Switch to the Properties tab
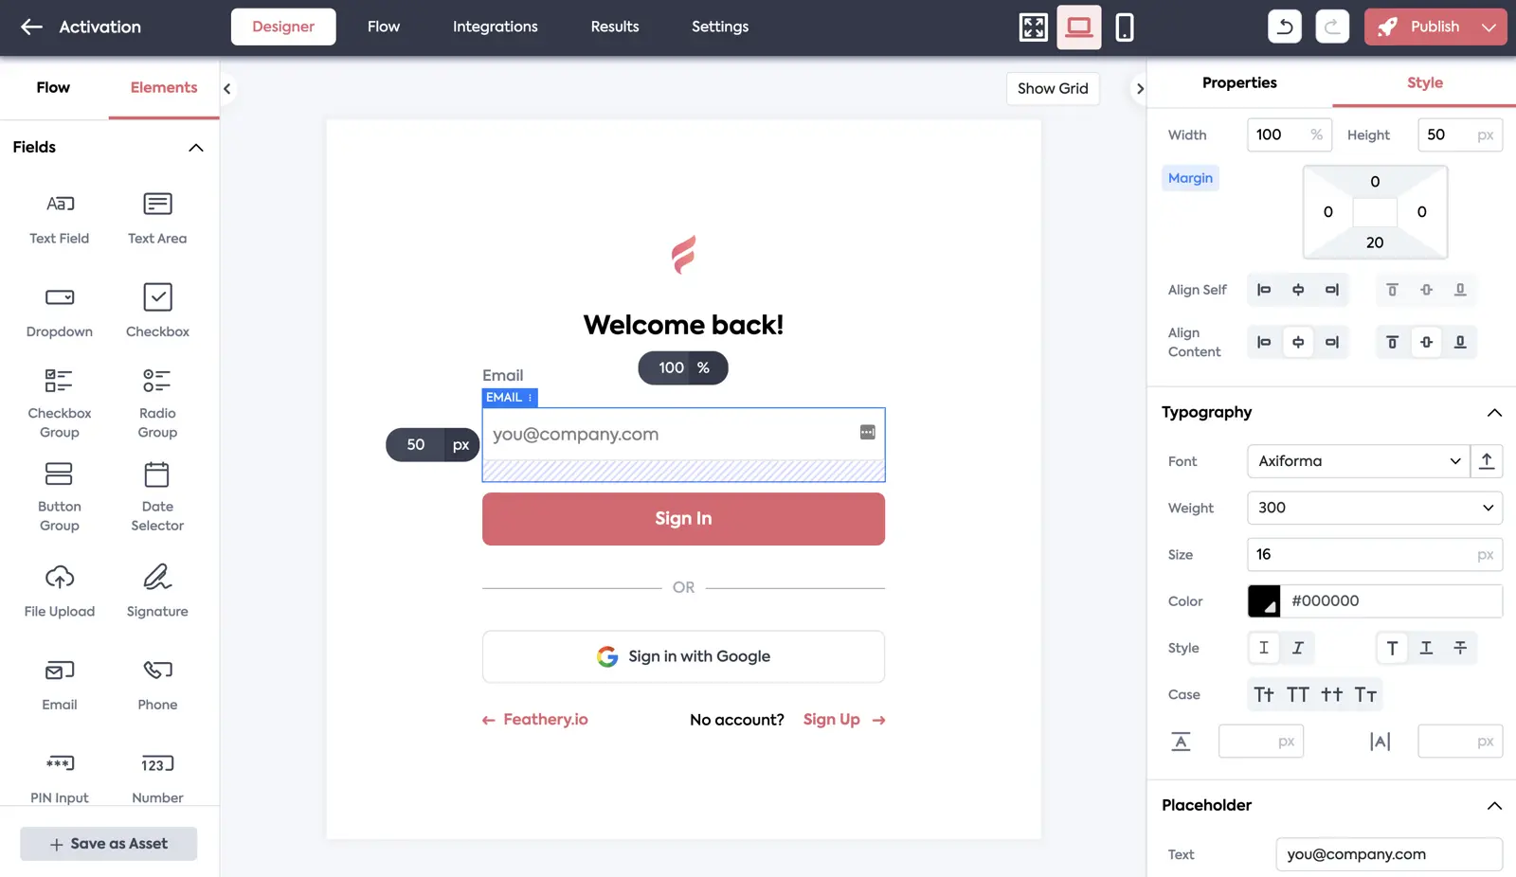Image resolution: width=1516 pixels, height=877 pixels. (x=1239, y=82)
